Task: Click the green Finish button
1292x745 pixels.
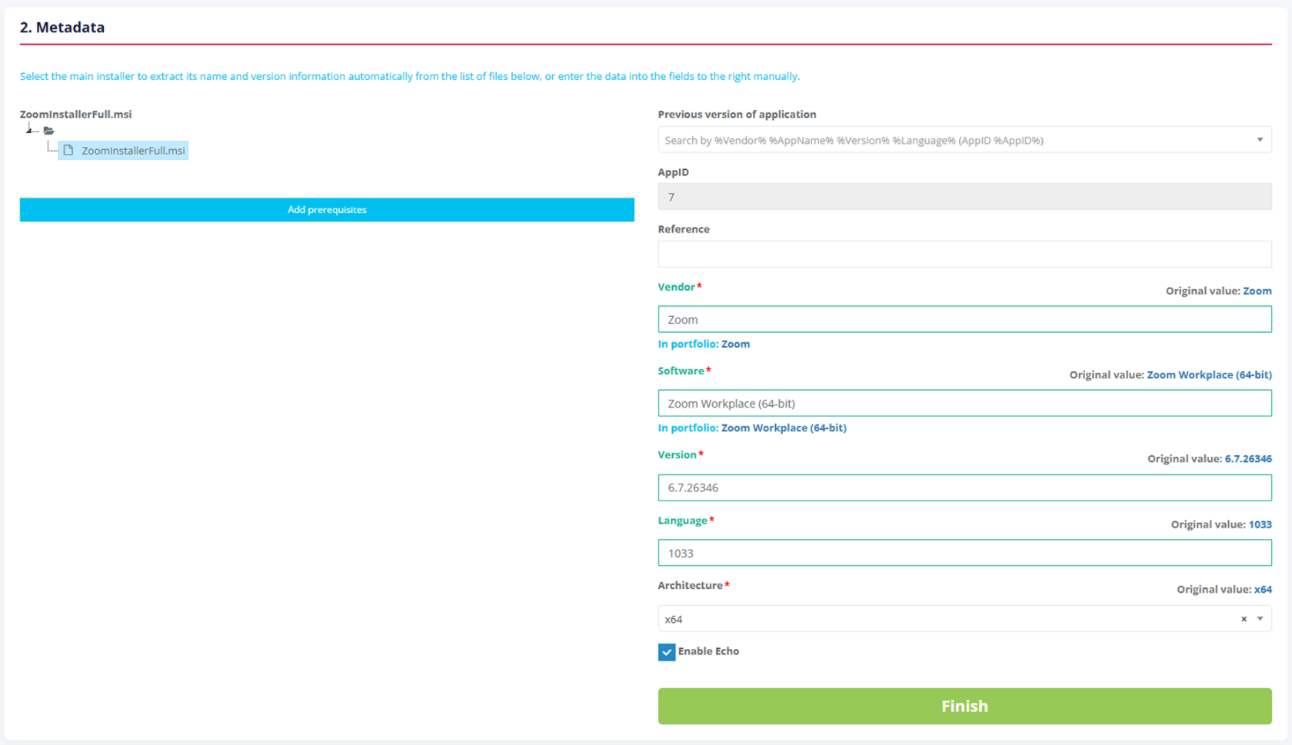Action: pos(964,706)
